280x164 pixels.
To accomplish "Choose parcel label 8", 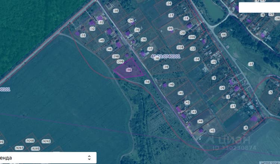I will tap(246, 127).
